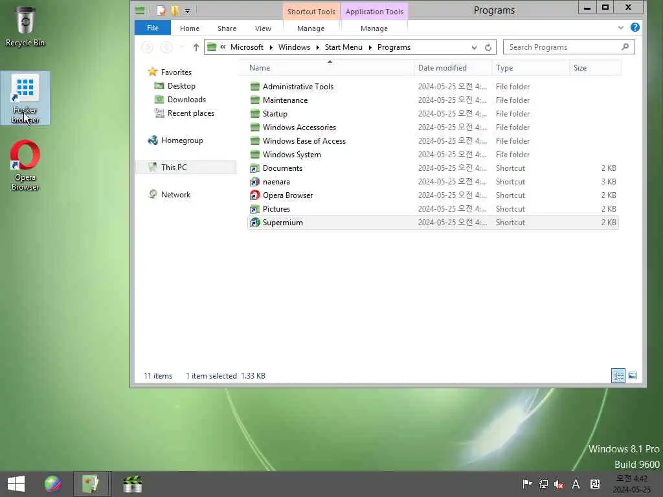Select the Documents shortcut row
This screenshot has height=497, width=663.
coord(433,168)
